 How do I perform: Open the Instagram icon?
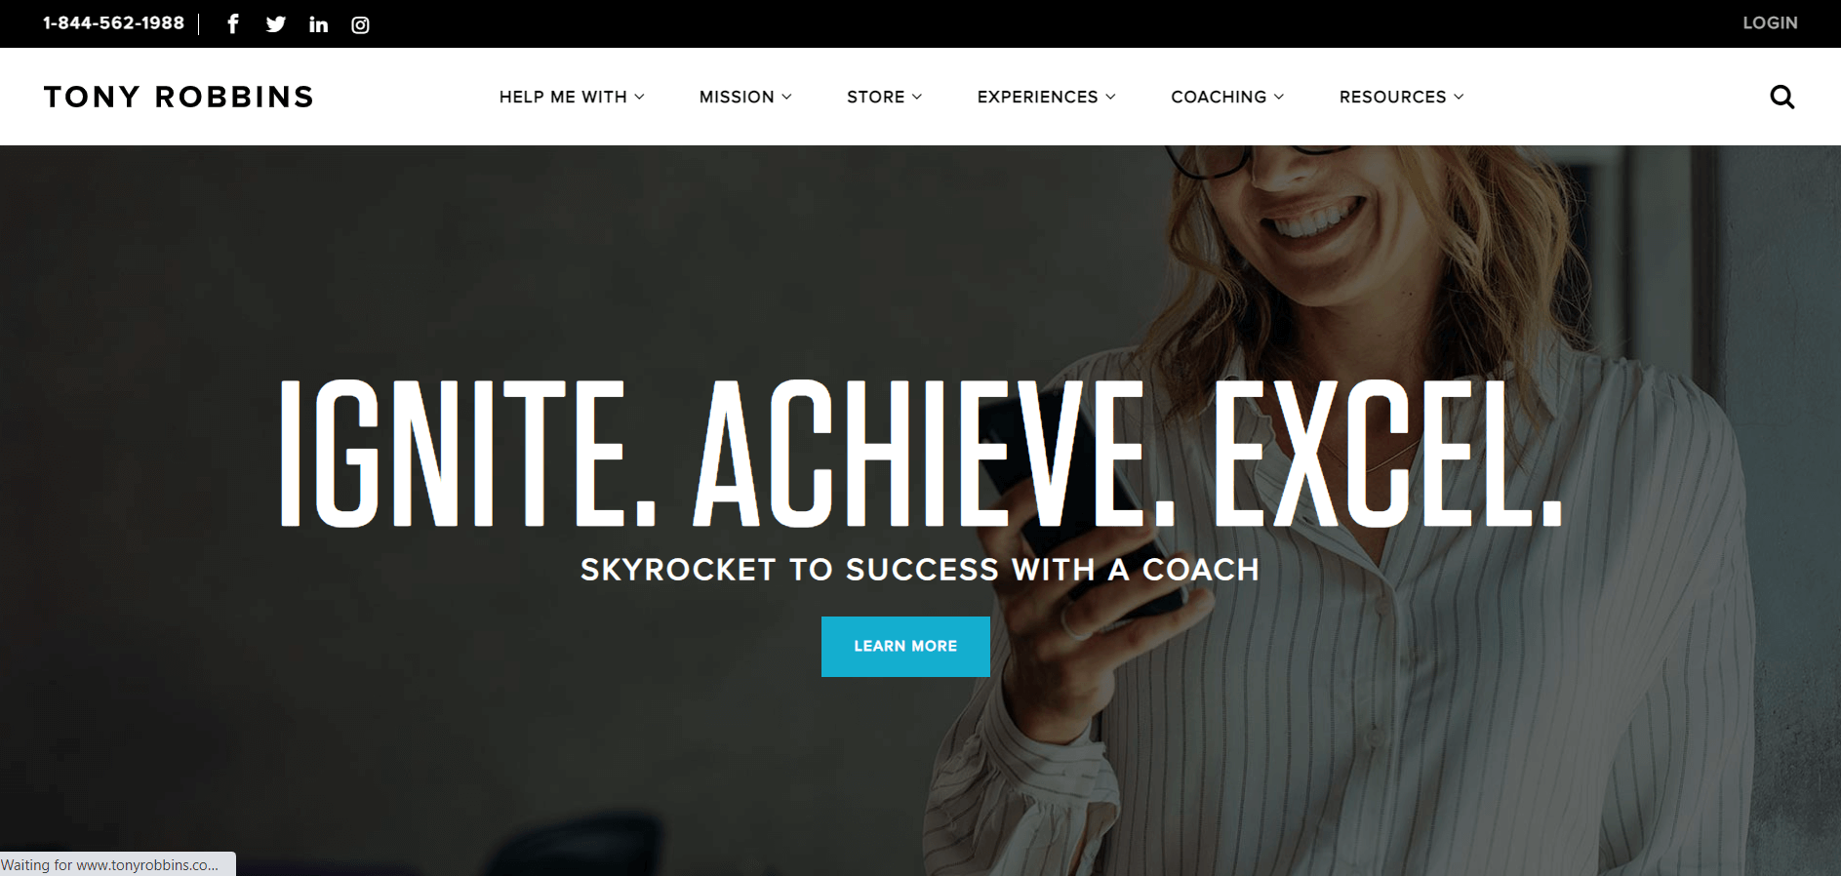click(360, 24)
